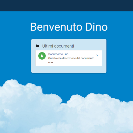Click the description text of Documento uno
Viewport: 133px width, 133px height.
tap(71, 60)
